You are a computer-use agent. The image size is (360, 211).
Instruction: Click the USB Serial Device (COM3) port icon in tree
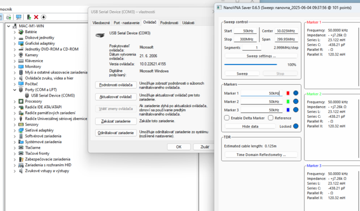[27, 95]
